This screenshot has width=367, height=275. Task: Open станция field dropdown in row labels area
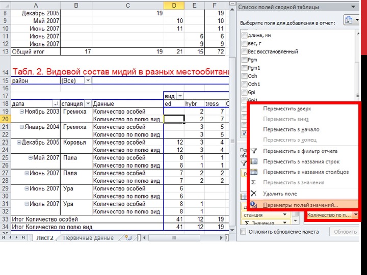pos(284,215)
